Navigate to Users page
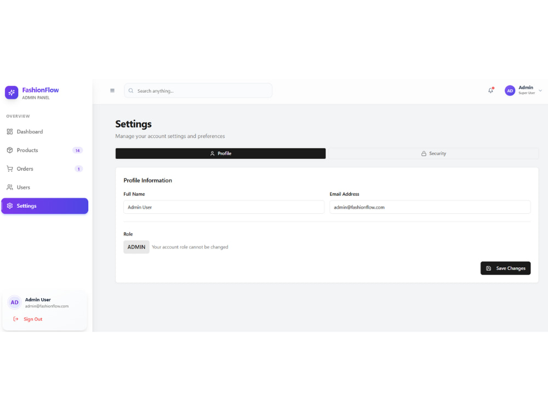The height and width of the screenshot is (411, 548). [45, 187]
